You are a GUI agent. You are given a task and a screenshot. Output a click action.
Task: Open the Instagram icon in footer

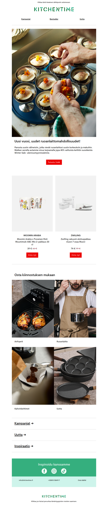54,471
